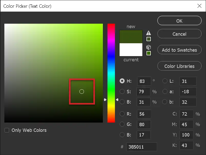Click the out-of-gamut warning triangle
Image resolution: width=206 pixels, height=155 pixels.
point(148,33)
